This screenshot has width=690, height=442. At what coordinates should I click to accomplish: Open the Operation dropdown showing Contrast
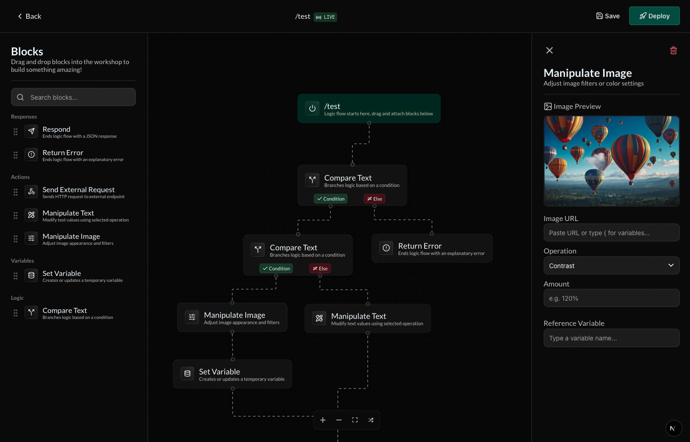[611, 265]
